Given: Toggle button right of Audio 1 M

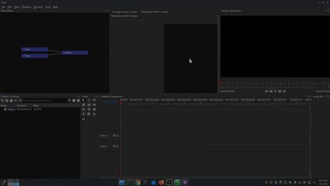Looking at the screenshot, I should coord(118,146).
